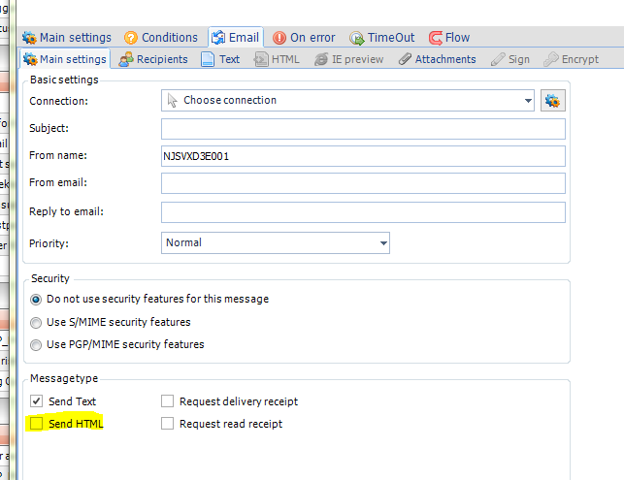This screenshot has width=624, height=480.
Task: Open the Recipients sub-tab
Action: 154,59
